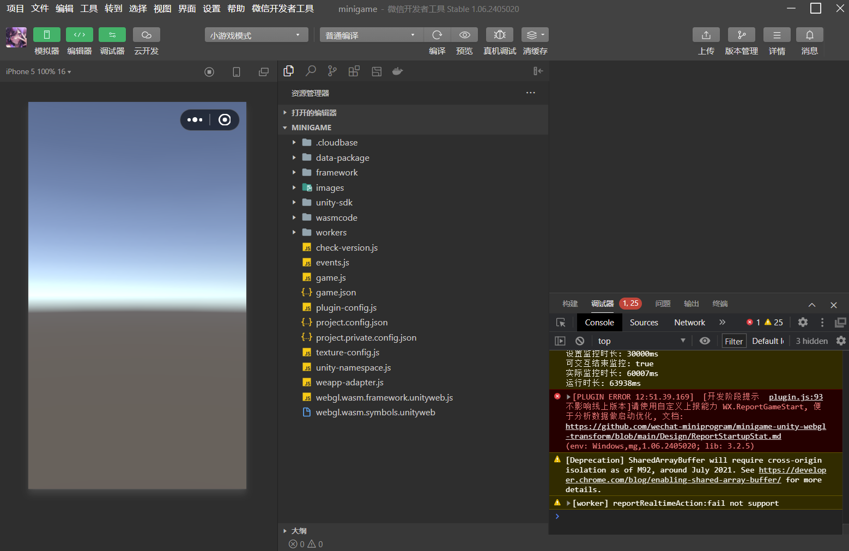Screen dimensions: 849x551
Task: Open search in editor sidebar
Action: coord(311,71)
